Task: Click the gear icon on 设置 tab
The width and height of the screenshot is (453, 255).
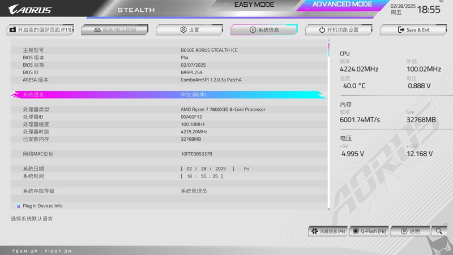Action: (183, 30)
